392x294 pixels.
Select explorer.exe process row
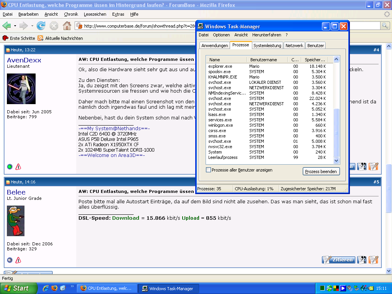tap(269, 66)
